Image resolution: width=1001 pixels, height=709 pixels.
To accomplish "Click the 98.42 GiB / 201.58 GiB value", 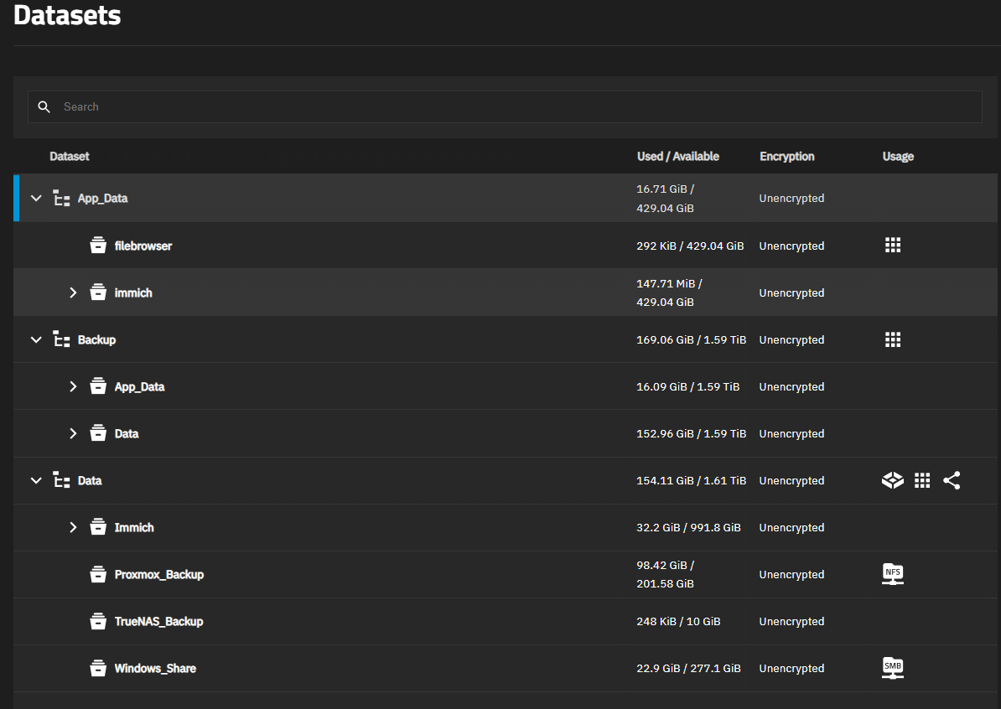I will tap(666, 574).
